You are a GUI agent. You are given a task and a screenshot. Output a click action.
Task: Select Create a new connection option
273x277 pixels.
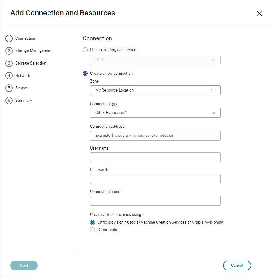click(85, 74)
